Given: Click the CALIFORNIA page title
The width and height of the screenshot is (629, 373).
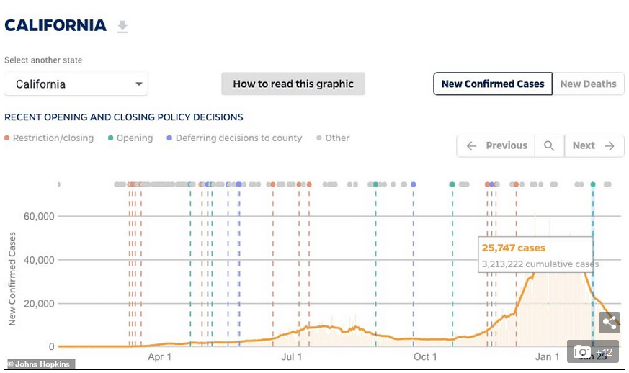Looking at the screenshot, I should point(55,26).
